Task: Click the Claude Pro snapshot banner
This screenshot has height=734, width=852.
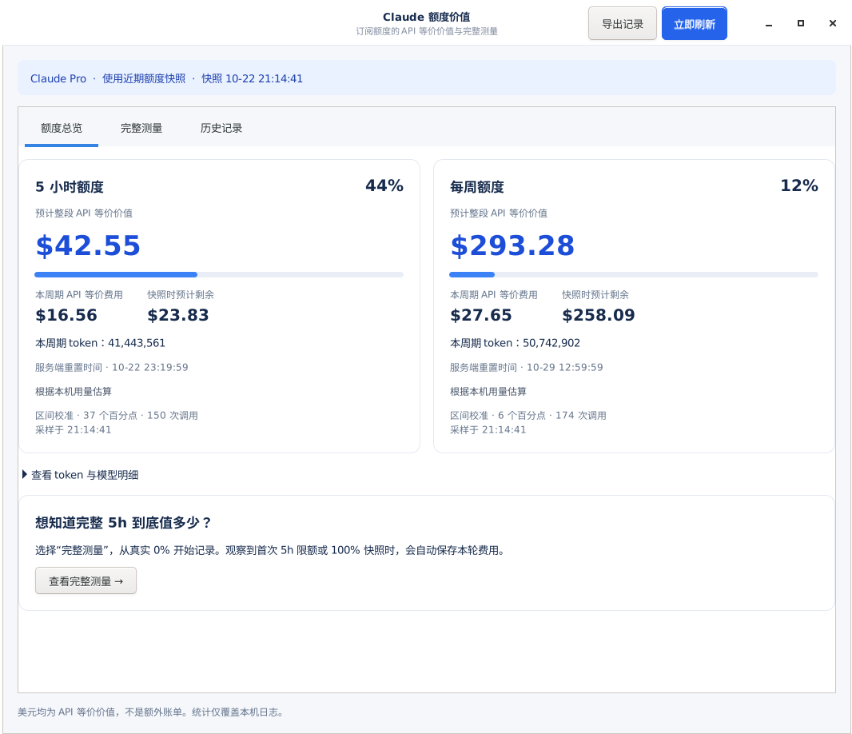Action: [427, 78]
